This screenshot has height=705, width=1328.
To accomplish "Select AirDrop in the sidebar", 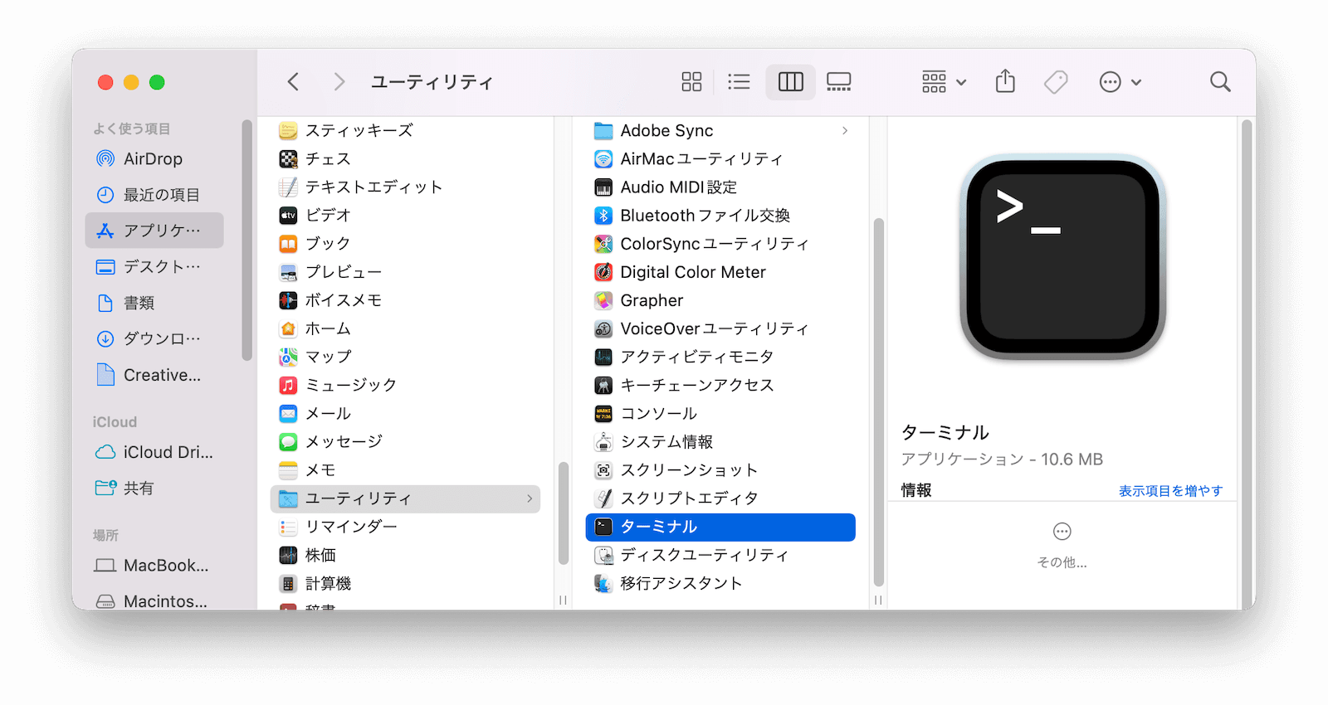I will pyautogui.click(x=154, y=158).
